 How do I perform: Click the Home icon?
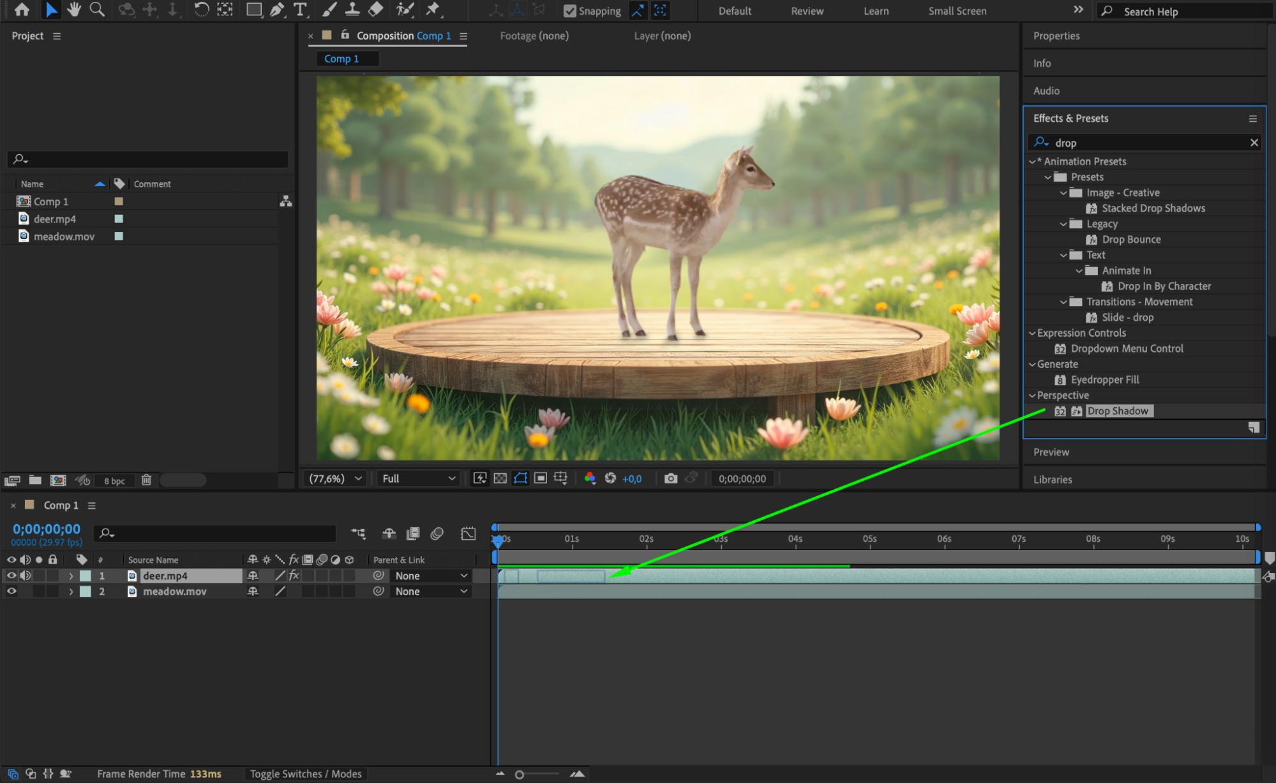coord(22,10)
